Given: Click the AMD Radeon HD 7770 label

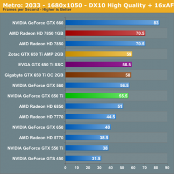Looking at the screenshot, I should pos(41,117).
